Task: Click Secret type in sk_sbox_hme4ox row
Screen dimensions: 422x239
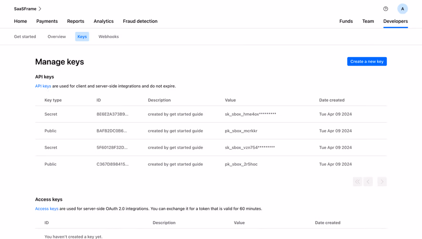Action: tap(51, 114)
